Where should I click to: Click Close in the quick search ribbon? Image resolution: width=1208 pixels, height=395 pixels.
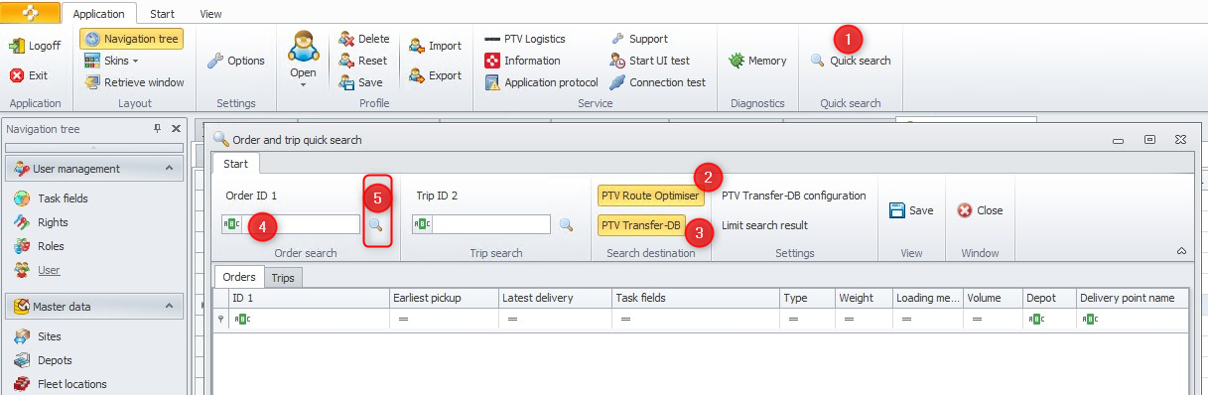tap(981, 210)
